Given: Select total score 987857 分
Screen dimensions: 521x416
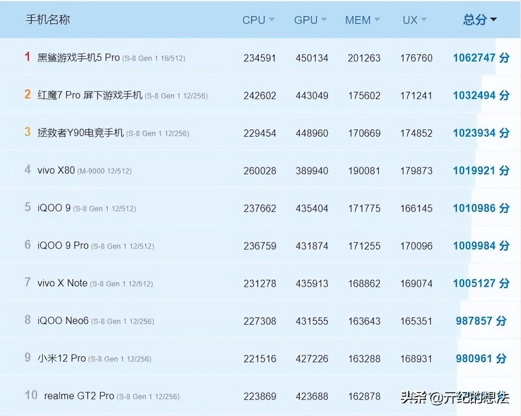Looking at the screenshot, I should 481,321.
